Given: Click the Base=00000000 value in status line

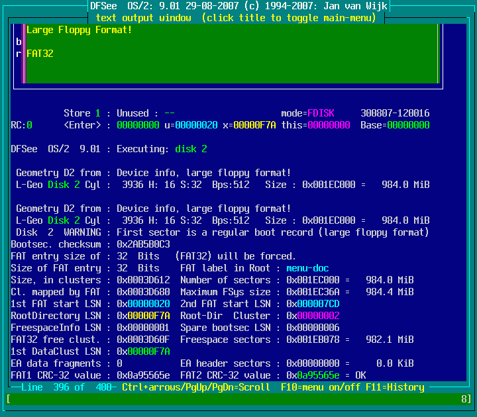Looking at the screenshot, I should [x=395, y=125].
